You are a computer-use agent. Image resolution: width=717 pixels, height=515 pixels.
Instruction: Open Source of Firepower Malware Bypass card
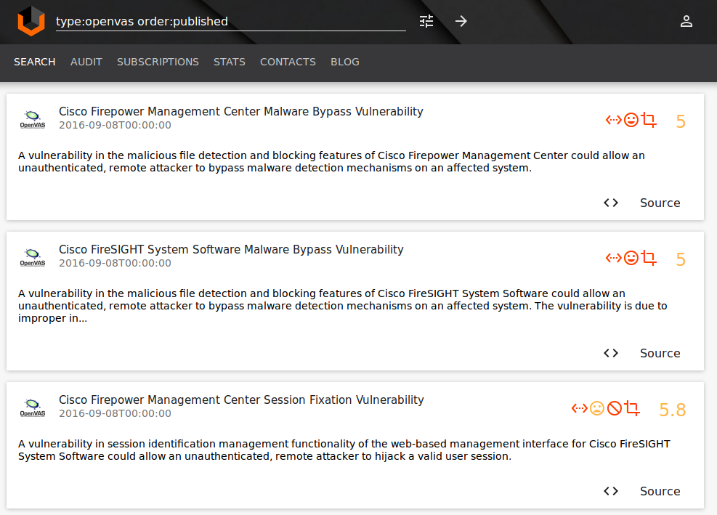pyautogui.click(x=660, y=203)
